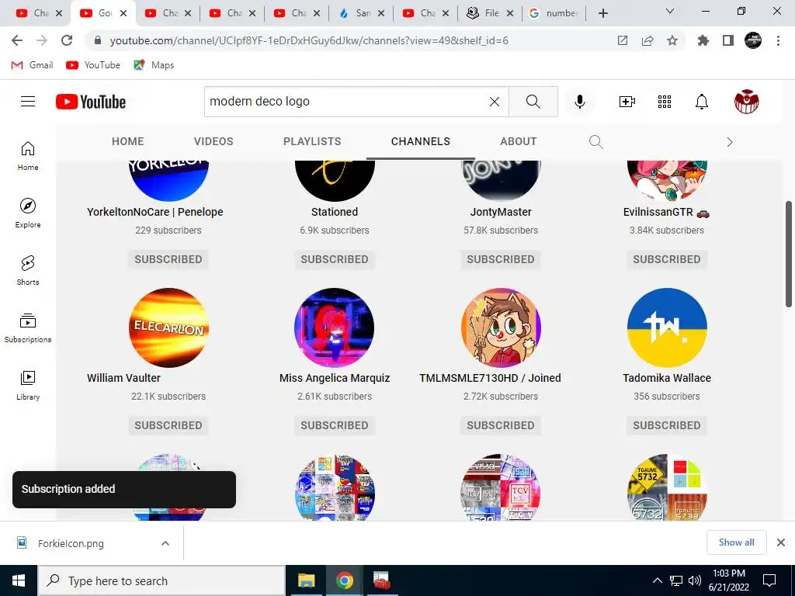The height and width of the screenshot is (596, 795).
Task: Expand ForkieIcon.png download options arrow
Action: [165, 543]
